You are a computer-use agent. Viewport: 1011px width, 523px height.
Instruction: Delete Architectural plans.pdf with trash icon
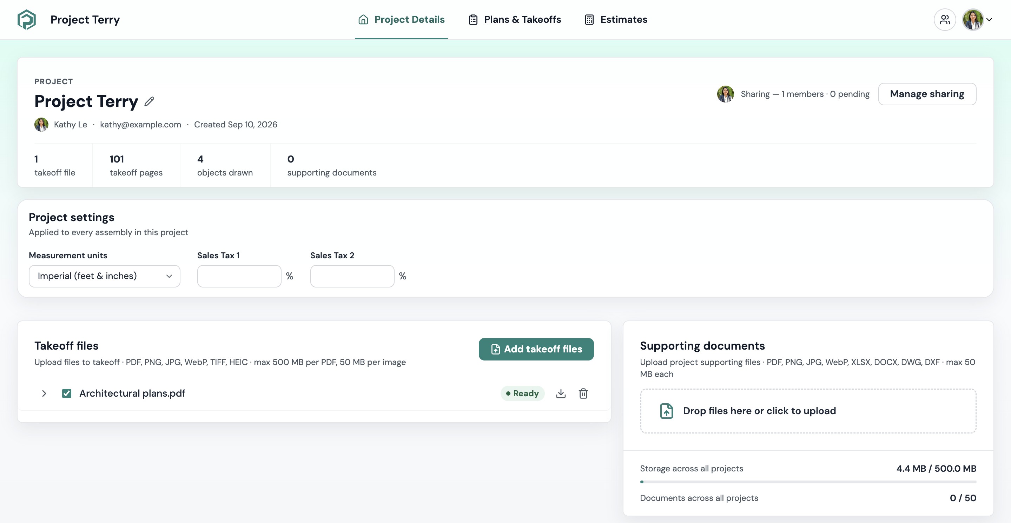583,393
